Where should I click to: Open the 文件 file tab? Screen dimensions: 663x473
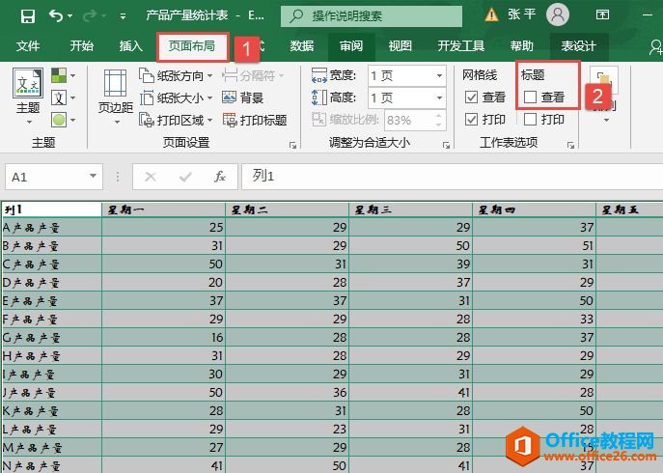(28, 45)
